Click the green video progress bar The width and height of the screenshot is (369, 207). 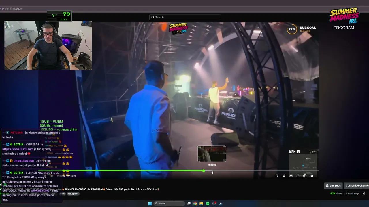(121, 171)
